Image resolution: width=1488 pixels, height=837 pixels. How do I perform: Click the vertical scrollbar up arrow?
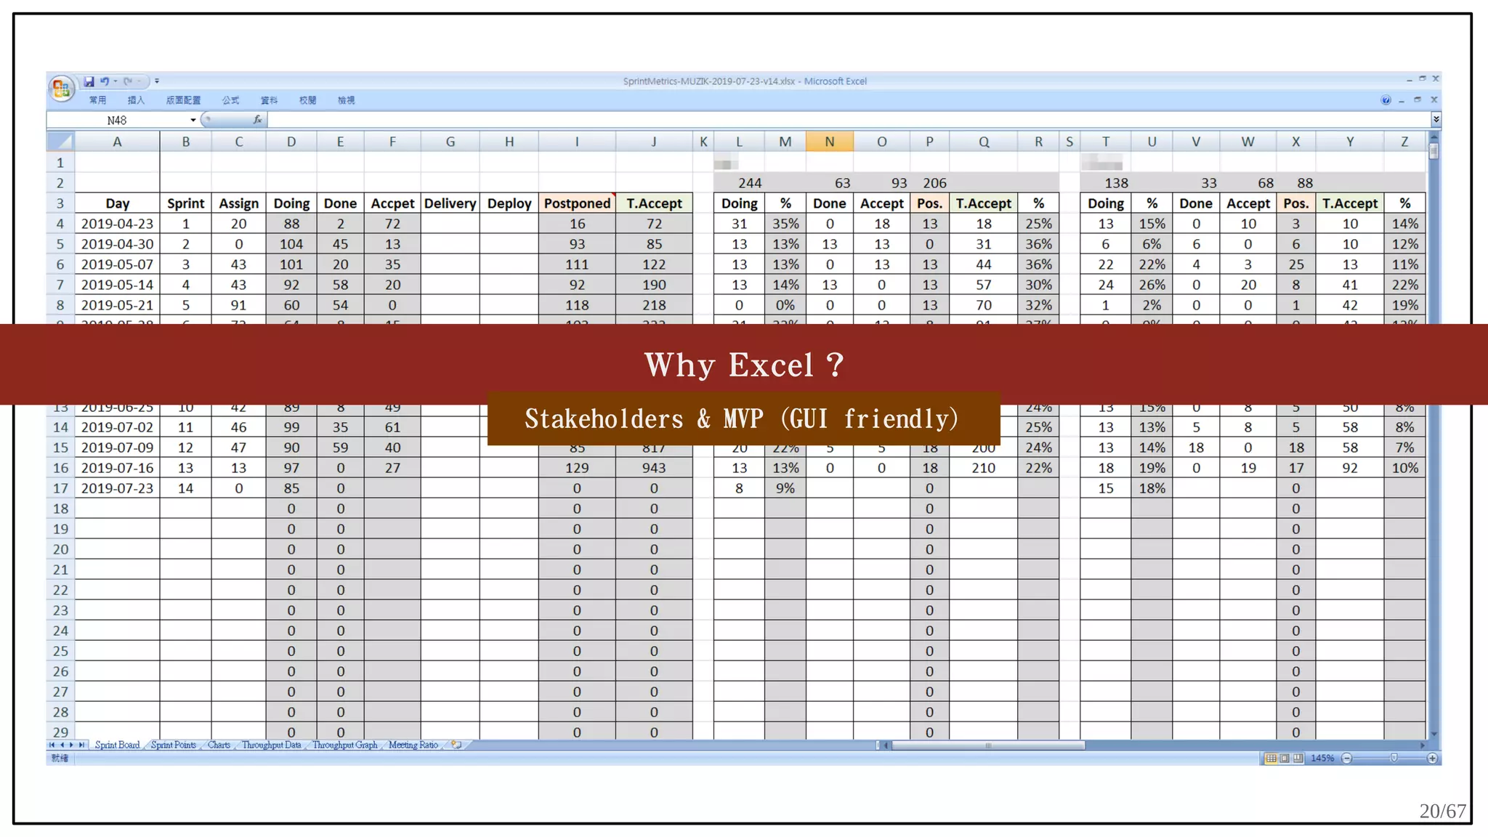tap(1434, 137)
